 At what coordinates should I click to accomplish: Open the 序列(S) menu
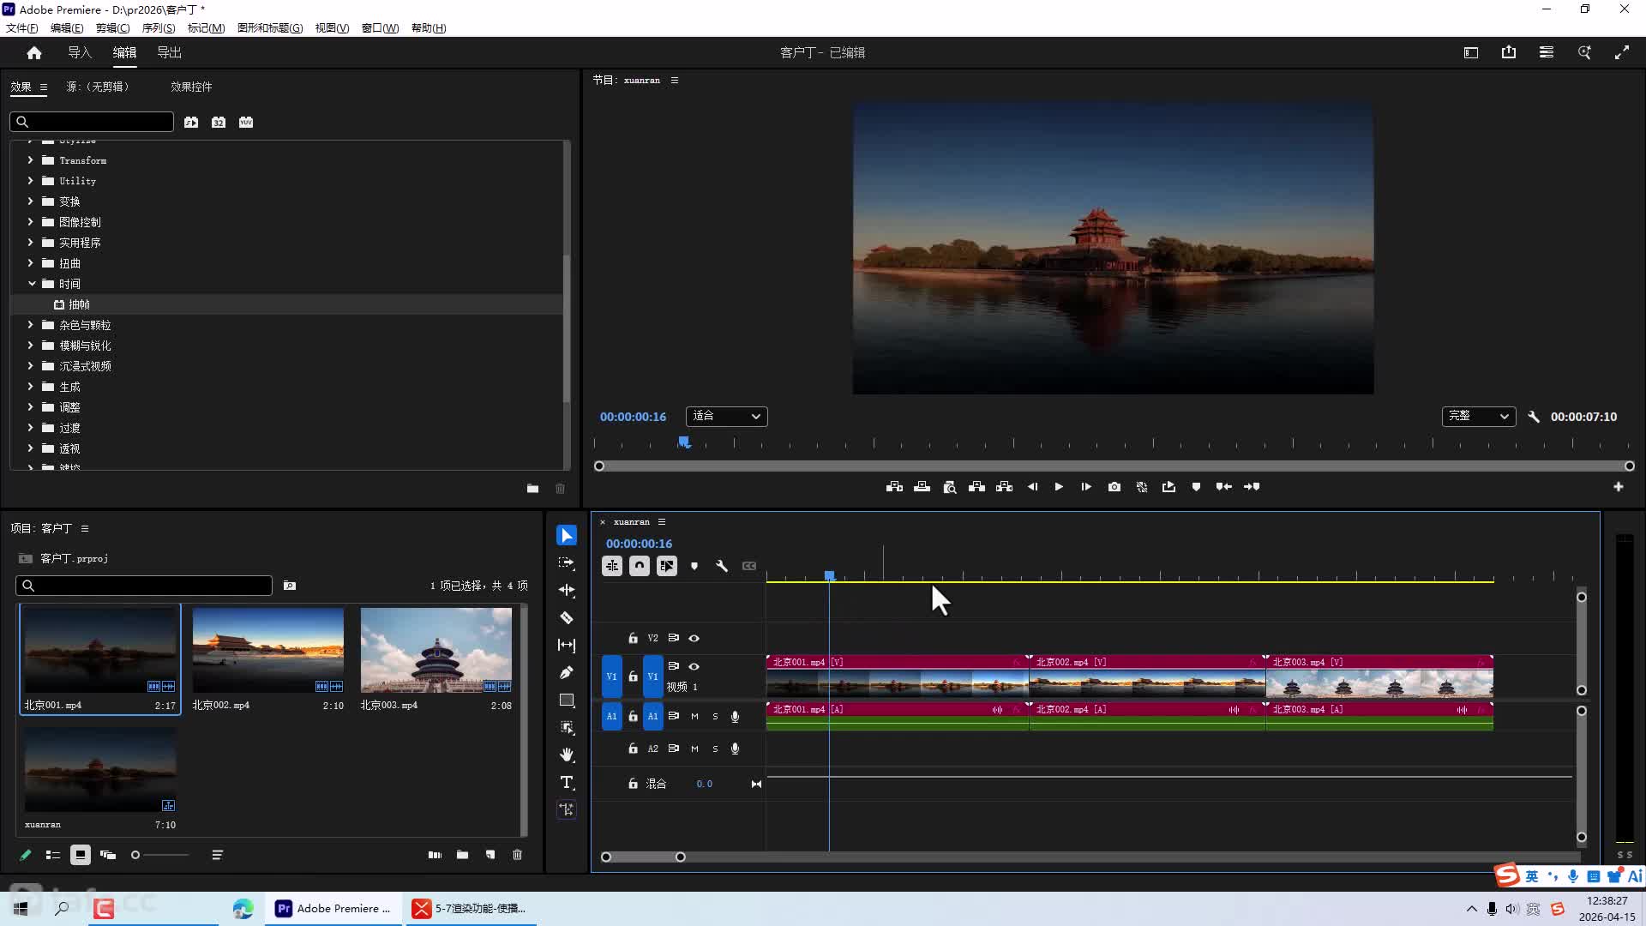[x=159, y=28]
